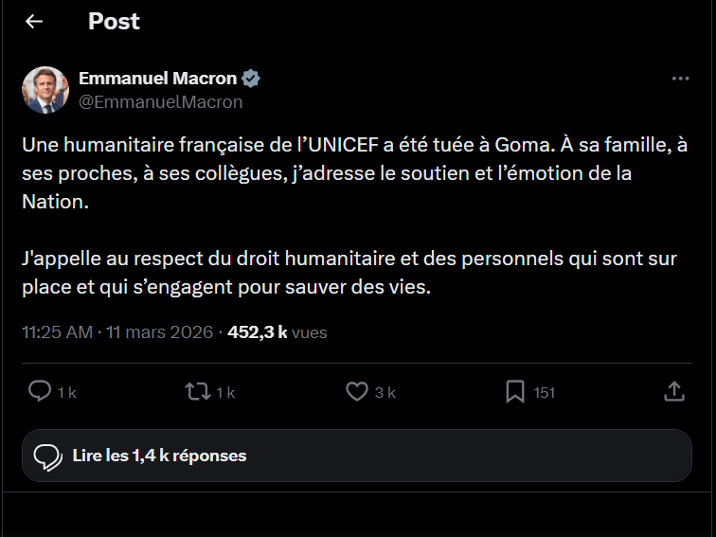The width and height of the screenshot is (716, 537).
Task: Click the blue verified badge
Action: [252, 79]
